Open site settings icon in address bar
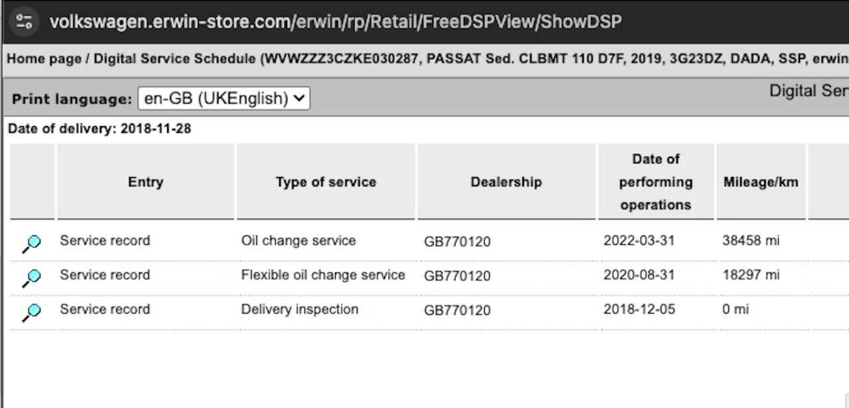The width and height of the screenshot is (849, 408). pyautogui.click(x=25, y=21)
